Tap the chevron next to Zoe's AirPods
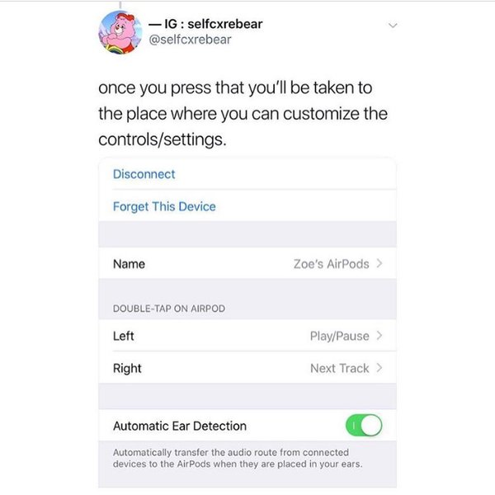The width and height of the screenshot is (495, 495). (x=379, y=263)
